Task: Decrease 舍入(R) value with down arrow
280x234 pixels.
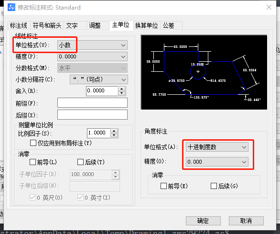Action: (122, 93)
